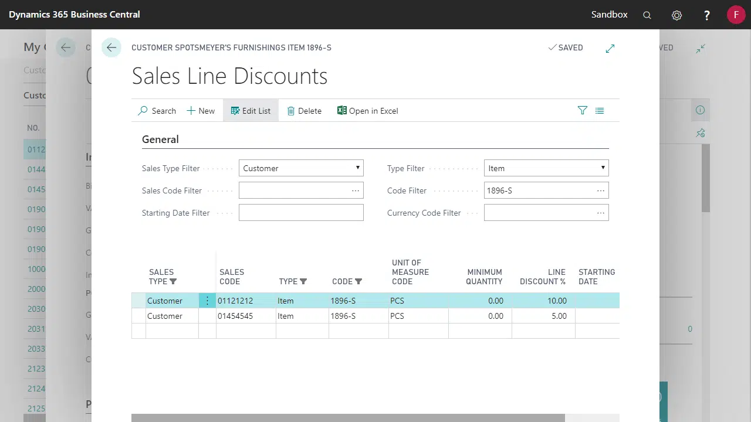This screenshot has width=751, height=422.
Task: Click New in the action bar
Action: pyautogui.click(x=201, y=111)
